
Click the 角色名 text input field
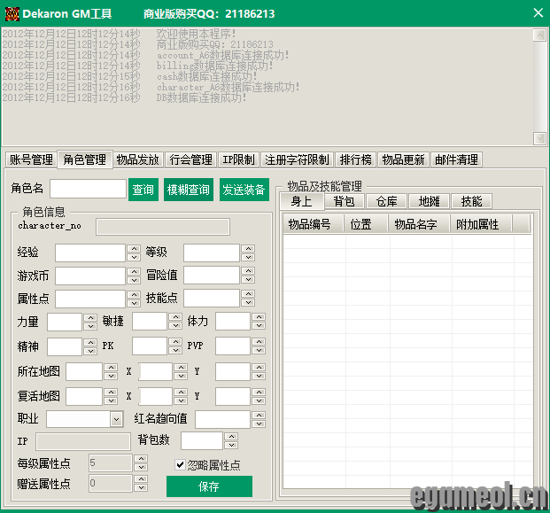88,189
